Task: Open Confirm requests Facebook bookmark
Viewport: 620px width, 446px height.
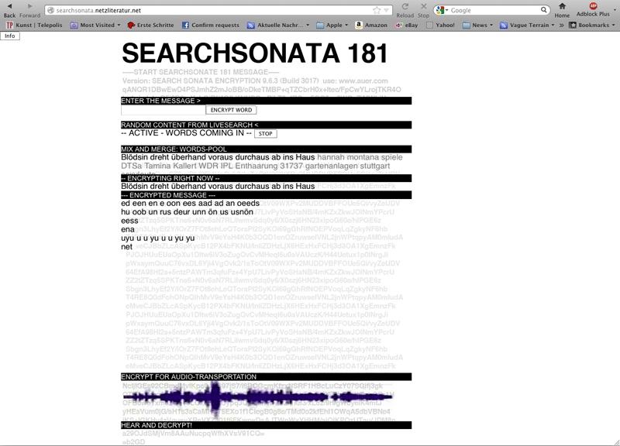Action: 211,25
